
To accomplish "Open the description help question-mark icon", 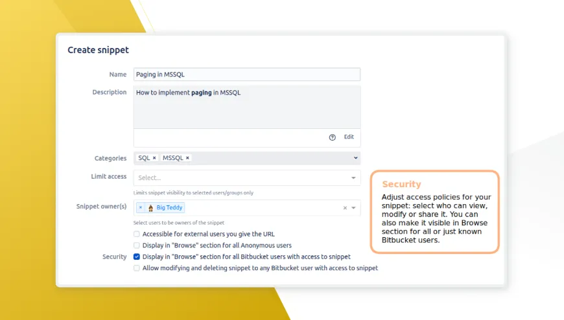I will click(332, 137).
